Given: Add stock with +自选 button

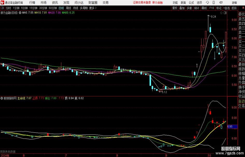Looking at the screenshot, I should coord(226,8).
